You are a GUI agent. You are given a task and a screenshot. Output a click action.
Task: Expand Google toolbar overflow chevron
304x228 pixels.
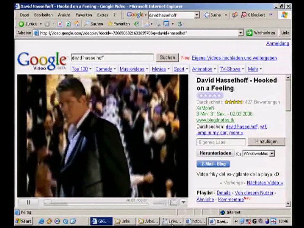click(x=270, y=15)
